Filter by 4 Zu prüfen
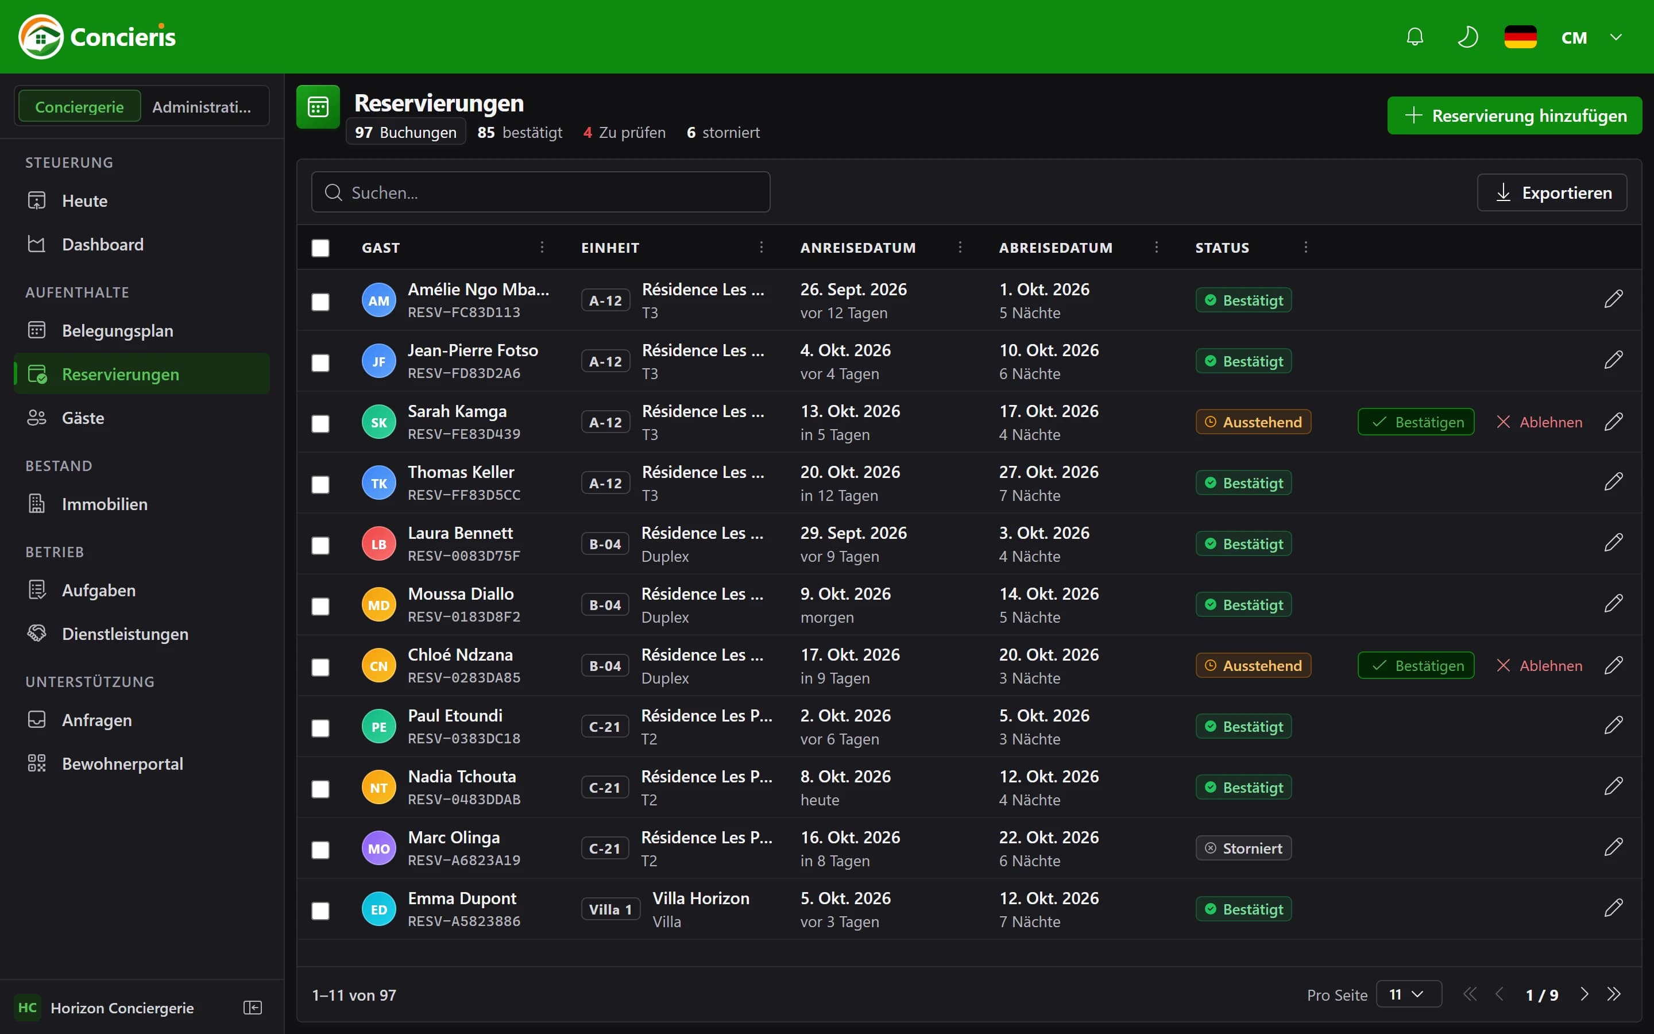Image resolution: width=1654 pixels, height=1034 pixels. click(x=624, y=132)
